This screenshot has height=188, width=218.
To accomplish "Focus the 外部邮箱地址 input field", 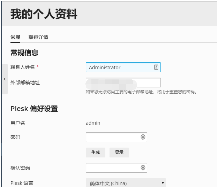I will click(123, 83).
